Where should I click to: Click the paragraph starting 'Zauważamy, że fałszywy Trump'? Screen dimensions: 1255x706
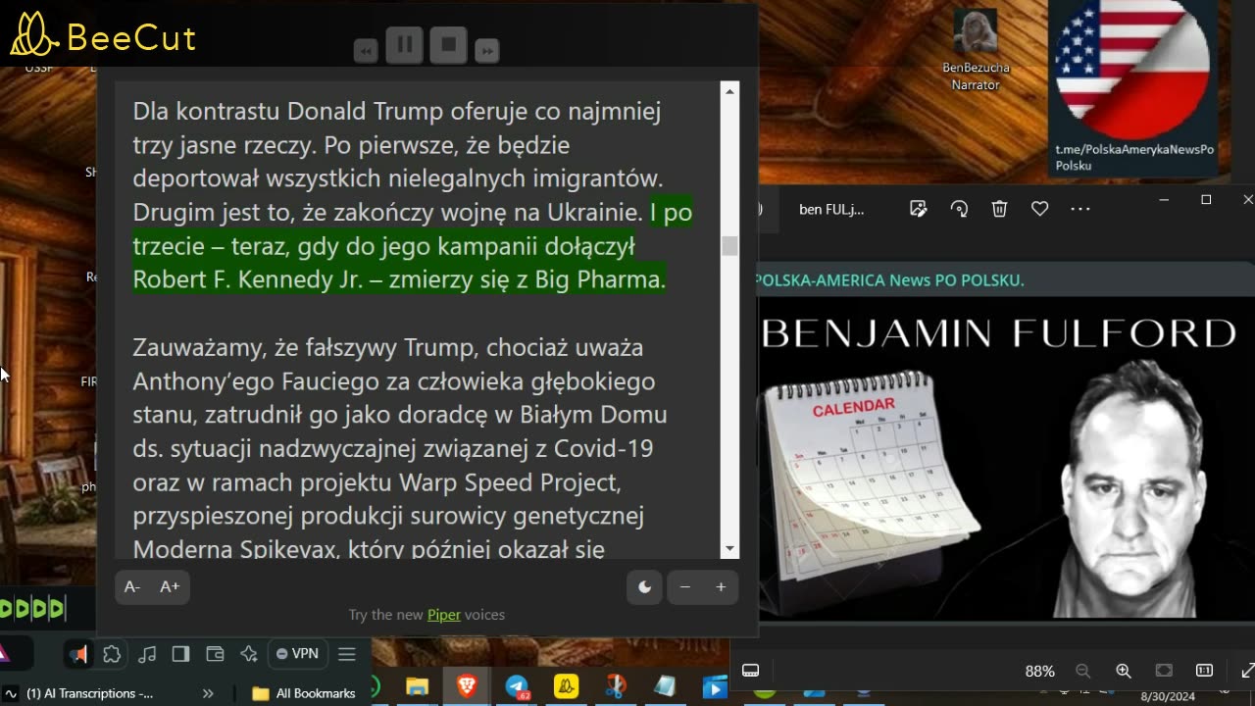tap(400, 447)
